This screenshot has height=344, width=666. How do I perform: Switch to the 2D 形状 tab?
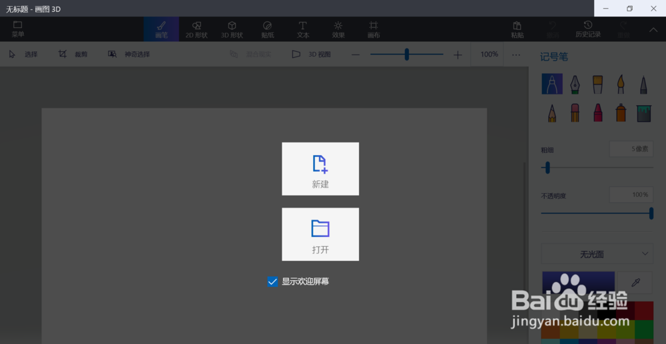click(196, 29)
